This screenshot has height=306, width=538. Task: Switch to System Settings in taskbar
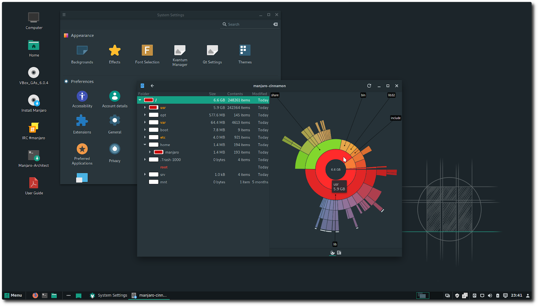pyautogui.click(x=108, y=295)
